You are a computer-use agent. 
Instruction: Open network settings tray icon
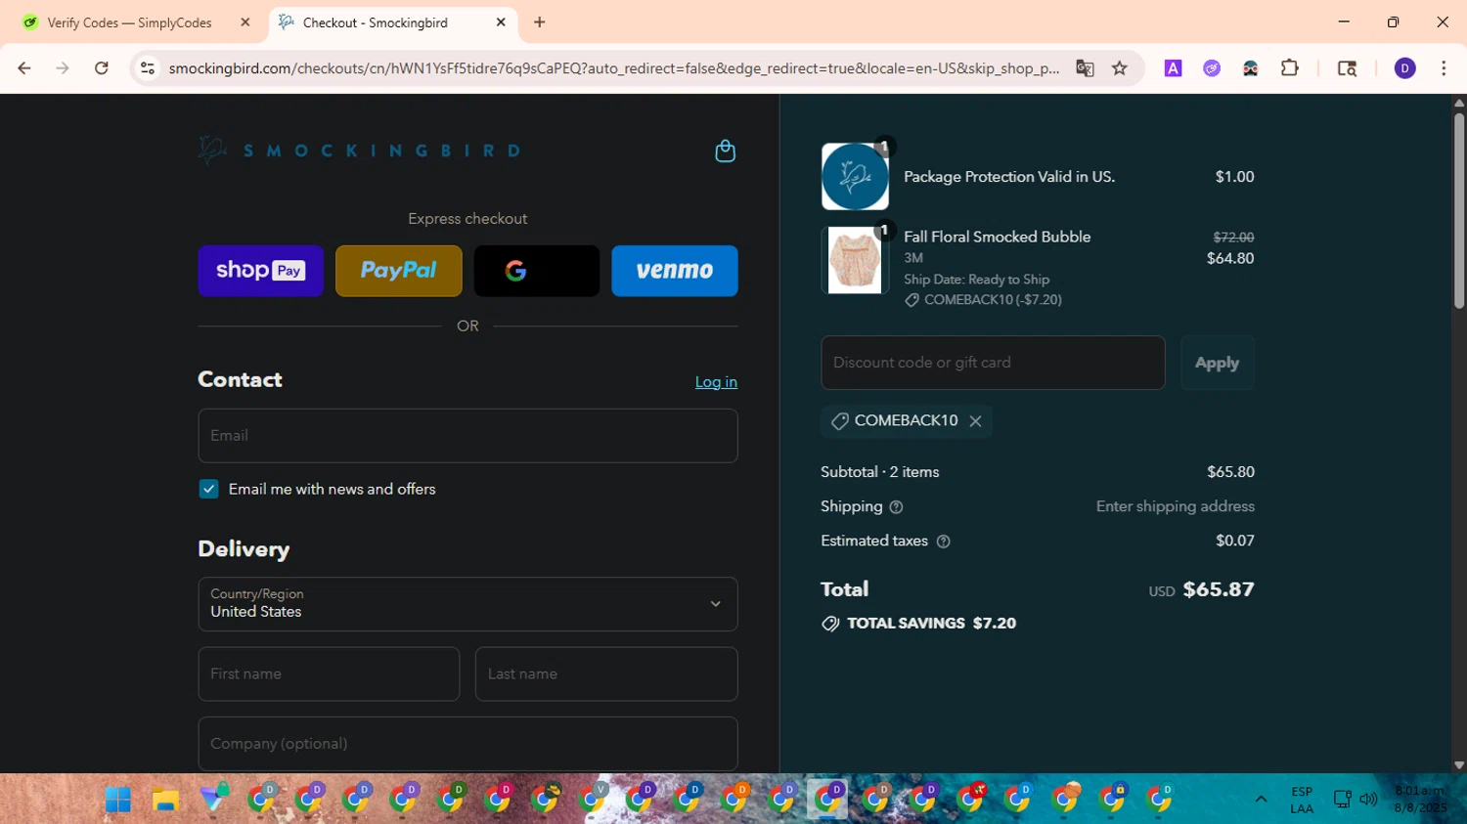coord(1343,800)
